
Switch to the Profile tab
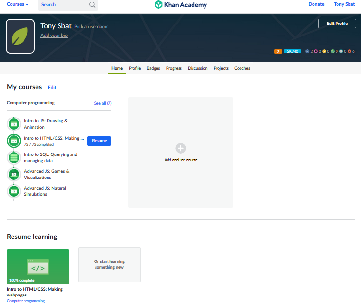[x=135, y=68]
